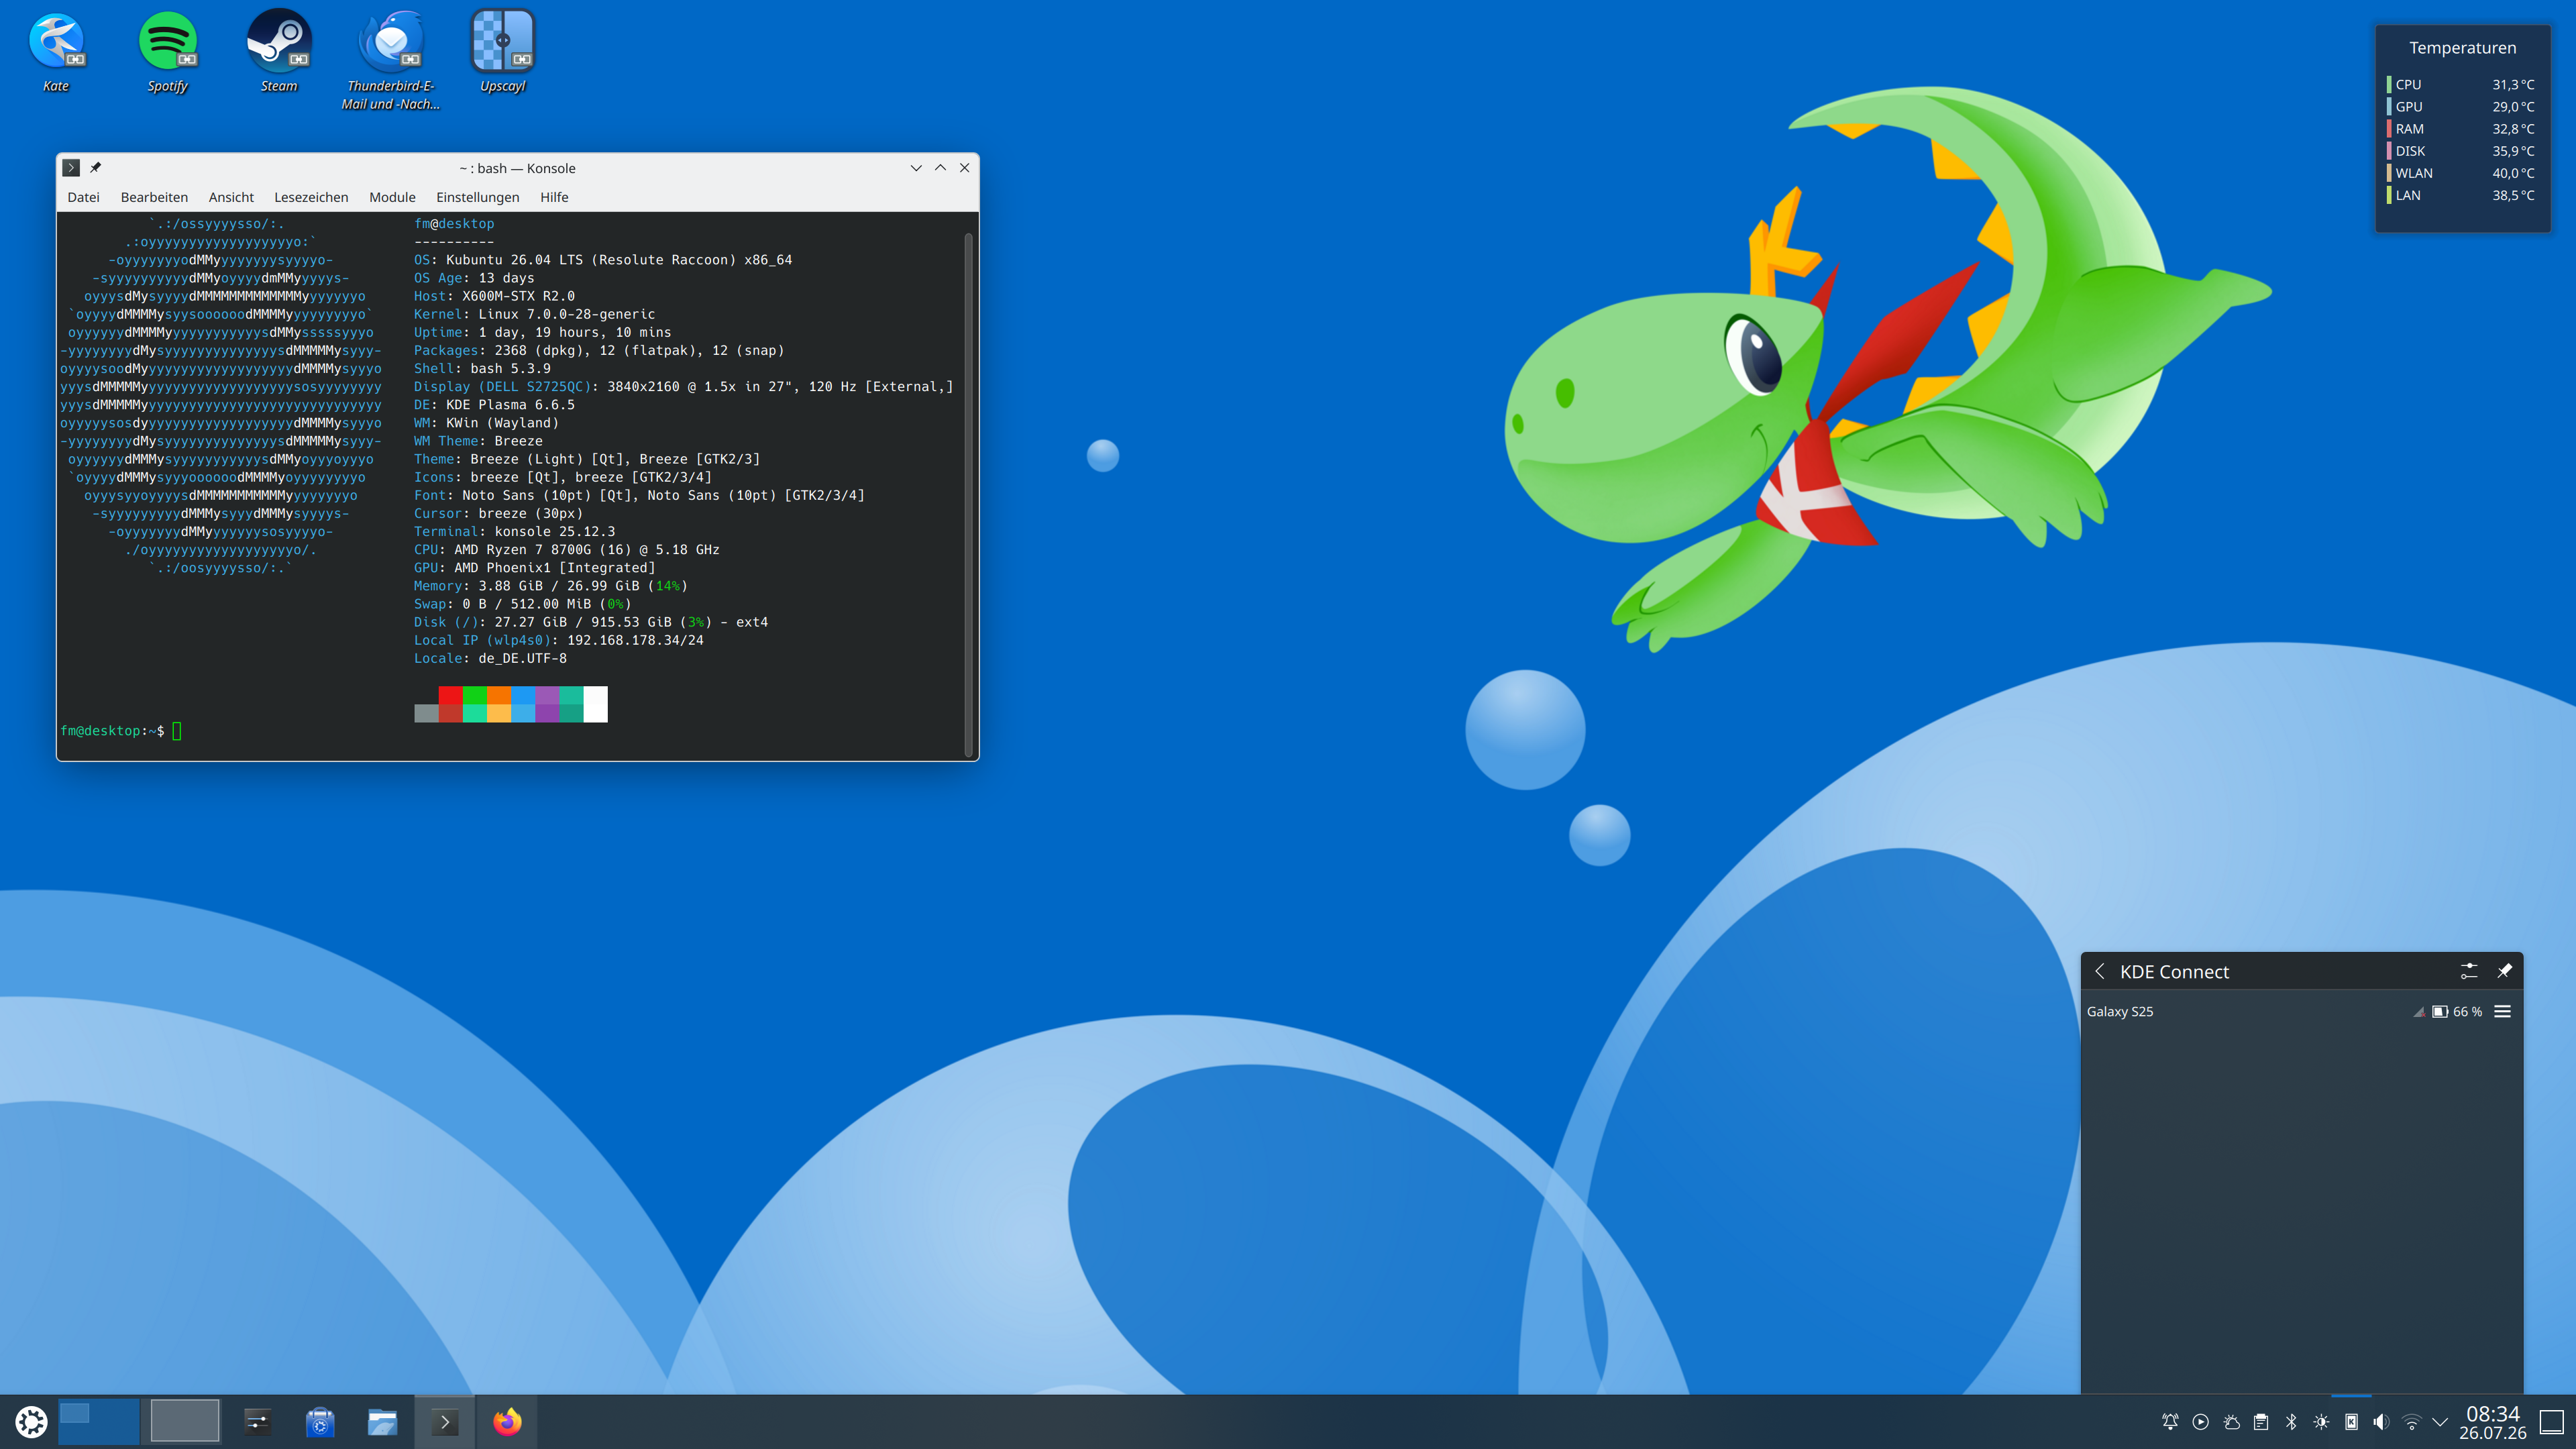
Task: Open the Datei menu in Konsole
Action: point(83,197)
